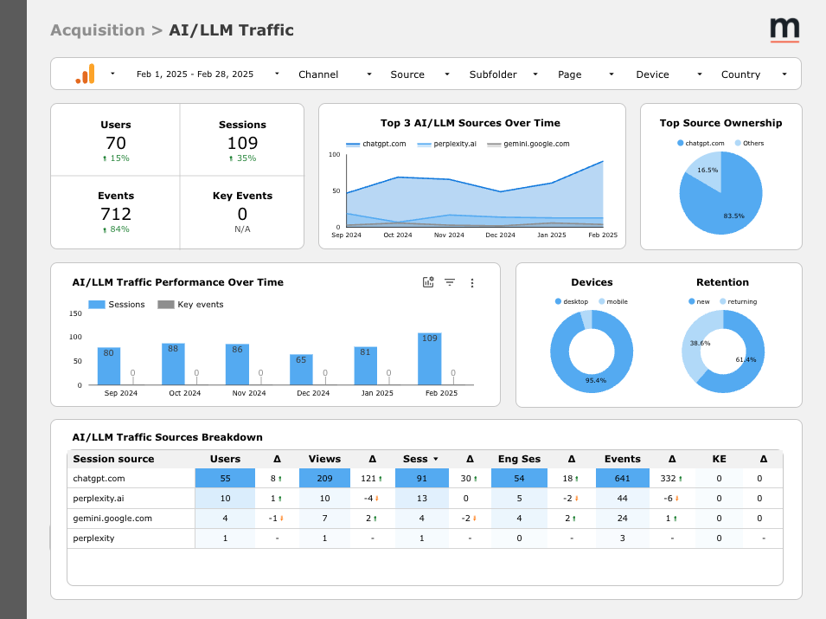Image resolution: width=826 pixels, height=619 pixels.
Task: Click the chatgpt.com Sess cell 91
Action: 421,478
